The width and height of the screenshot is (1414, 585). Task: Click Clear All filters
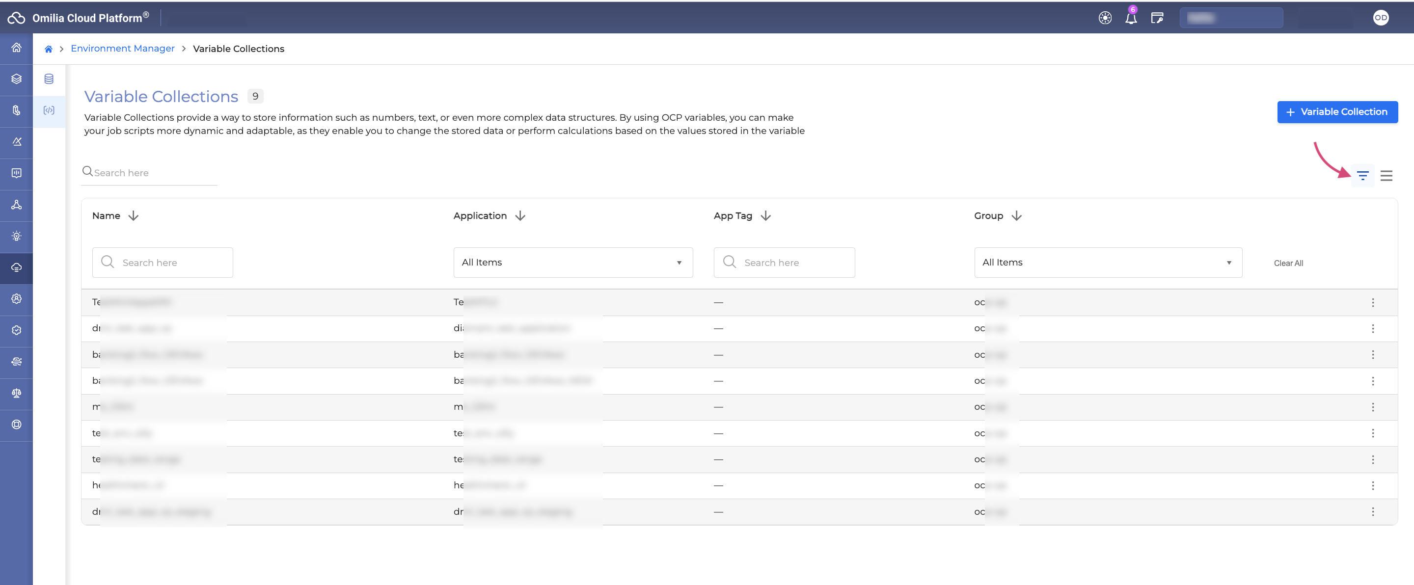click(x=1288, y=263)
